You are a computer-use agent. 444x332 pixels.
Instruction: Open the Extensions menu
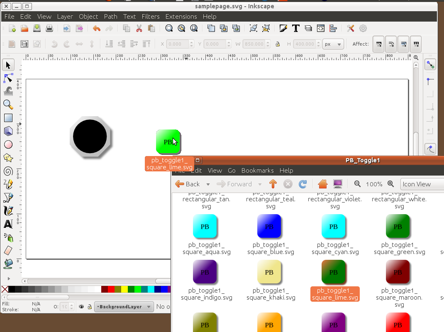[x=181, y=17]
